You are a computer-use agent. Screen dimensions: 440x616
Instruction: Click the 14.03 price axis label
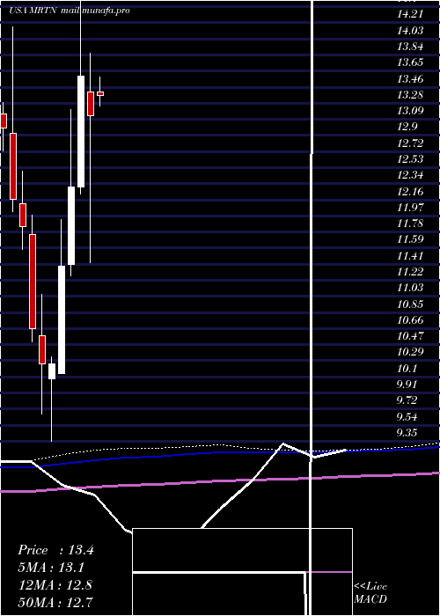[410, 31]
